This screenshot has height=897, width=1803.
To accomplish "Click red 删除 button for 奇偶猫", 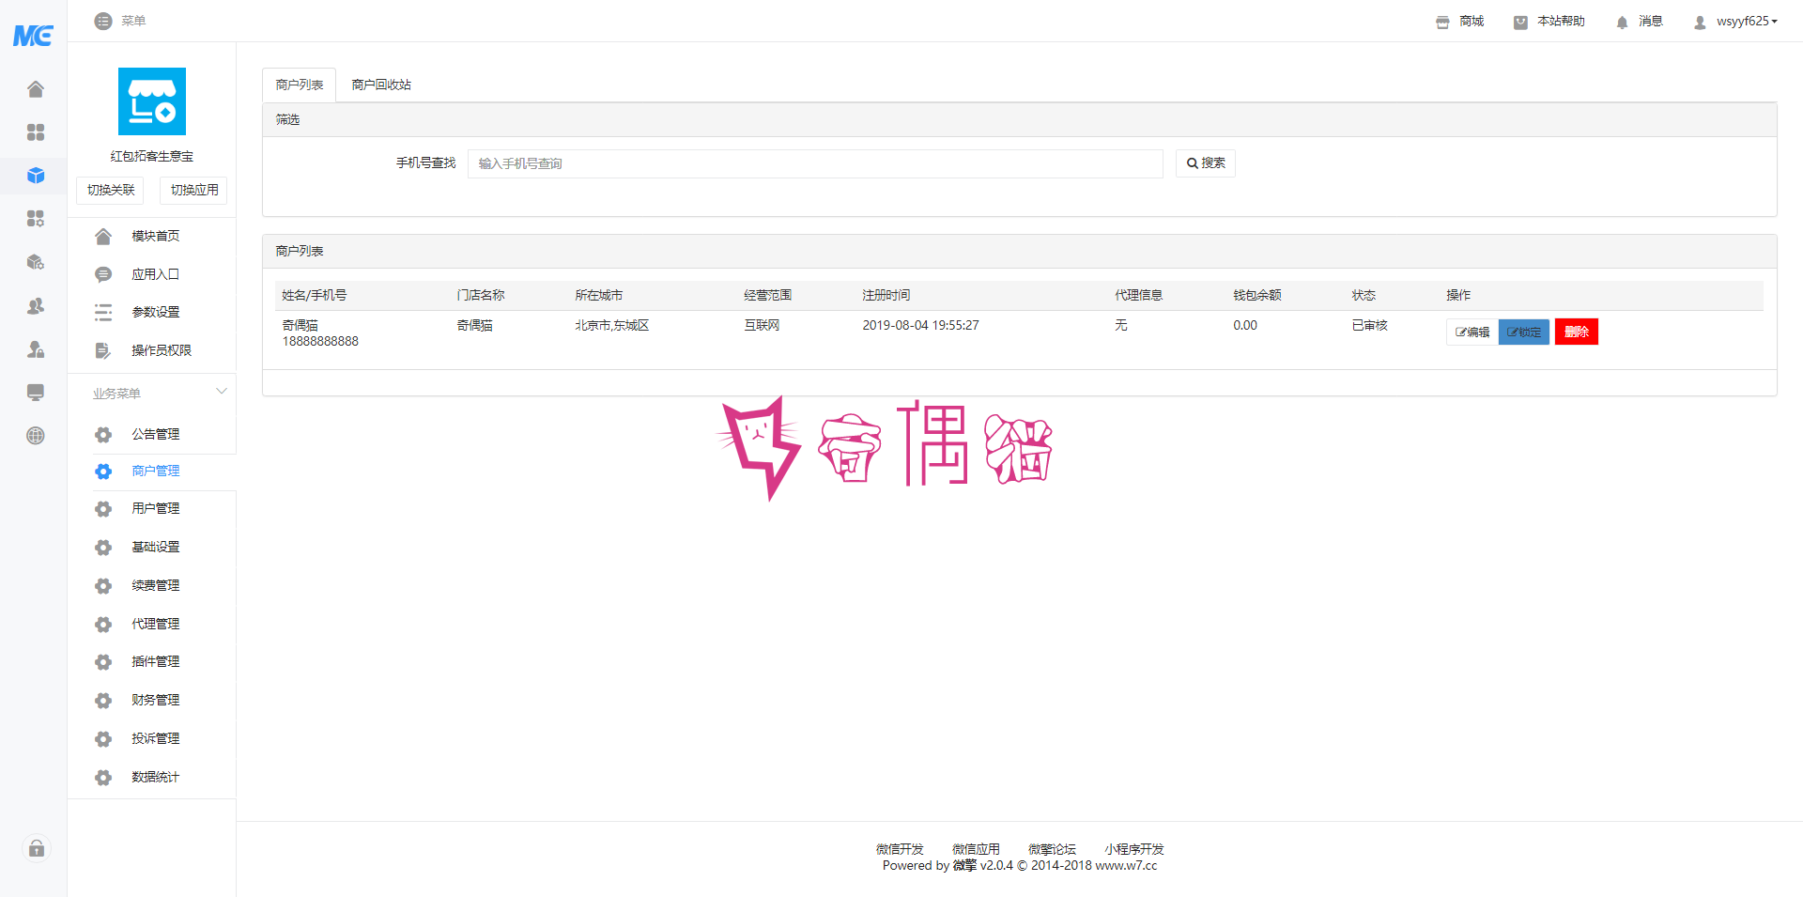I will coord(1577,332).
